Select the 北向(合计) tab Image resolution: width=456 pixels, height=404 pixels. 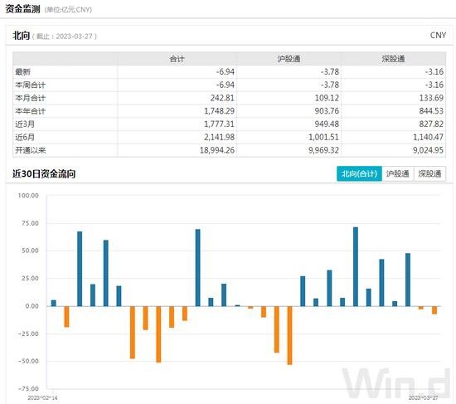coord(359,173)
